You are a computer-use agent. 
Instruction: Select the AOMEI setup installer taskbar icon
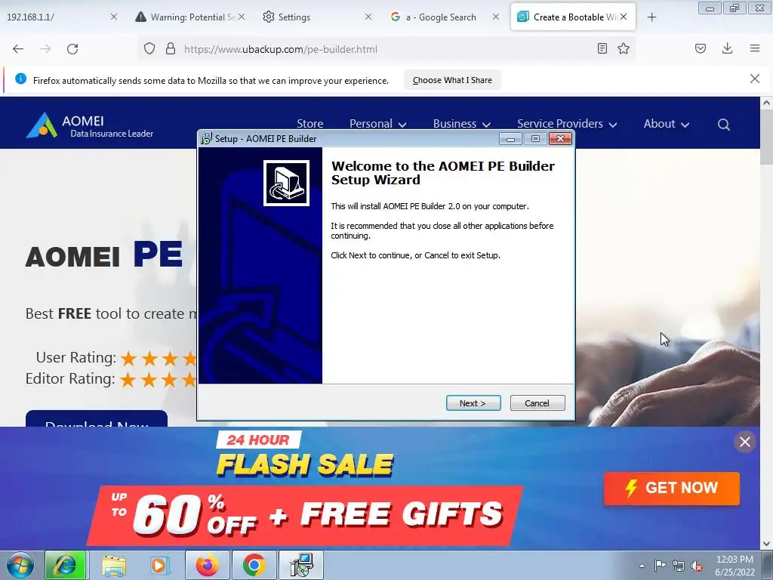coord(301,565)
